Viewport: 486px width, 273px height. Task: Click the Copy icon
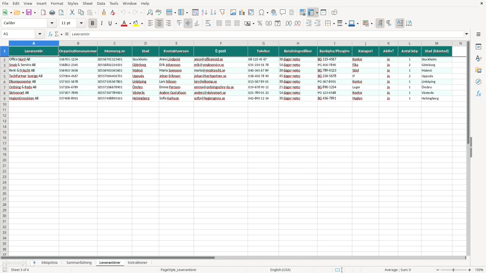[x=81, y=13]
